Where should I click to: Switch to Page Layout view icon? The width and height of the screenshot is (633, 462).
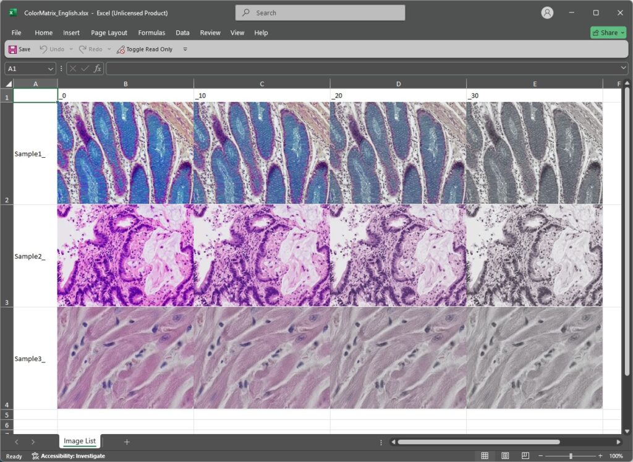505,456
